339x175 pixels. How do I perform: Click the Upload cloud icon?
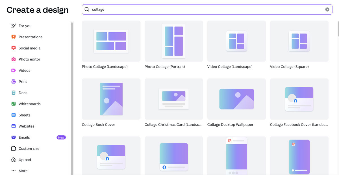(x=14, y=160)
